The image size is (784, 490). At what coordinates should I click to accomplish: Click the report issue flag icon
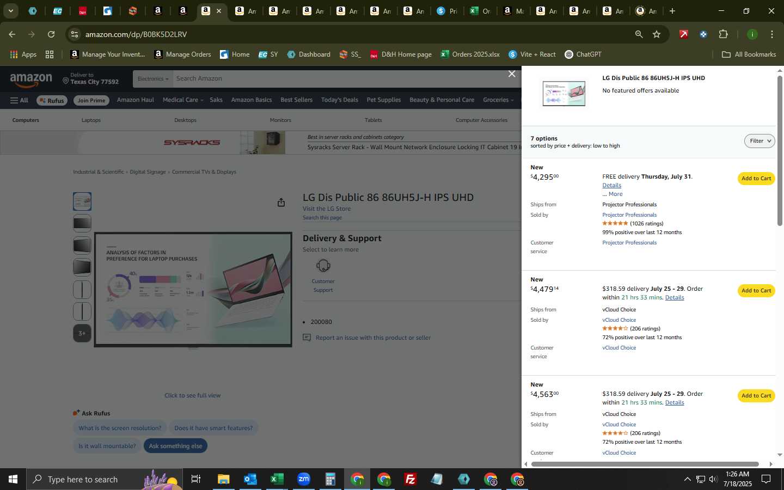point(307,338)
